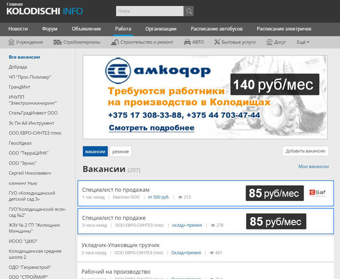Select клининг Нью in sidebar

point(23,183)
